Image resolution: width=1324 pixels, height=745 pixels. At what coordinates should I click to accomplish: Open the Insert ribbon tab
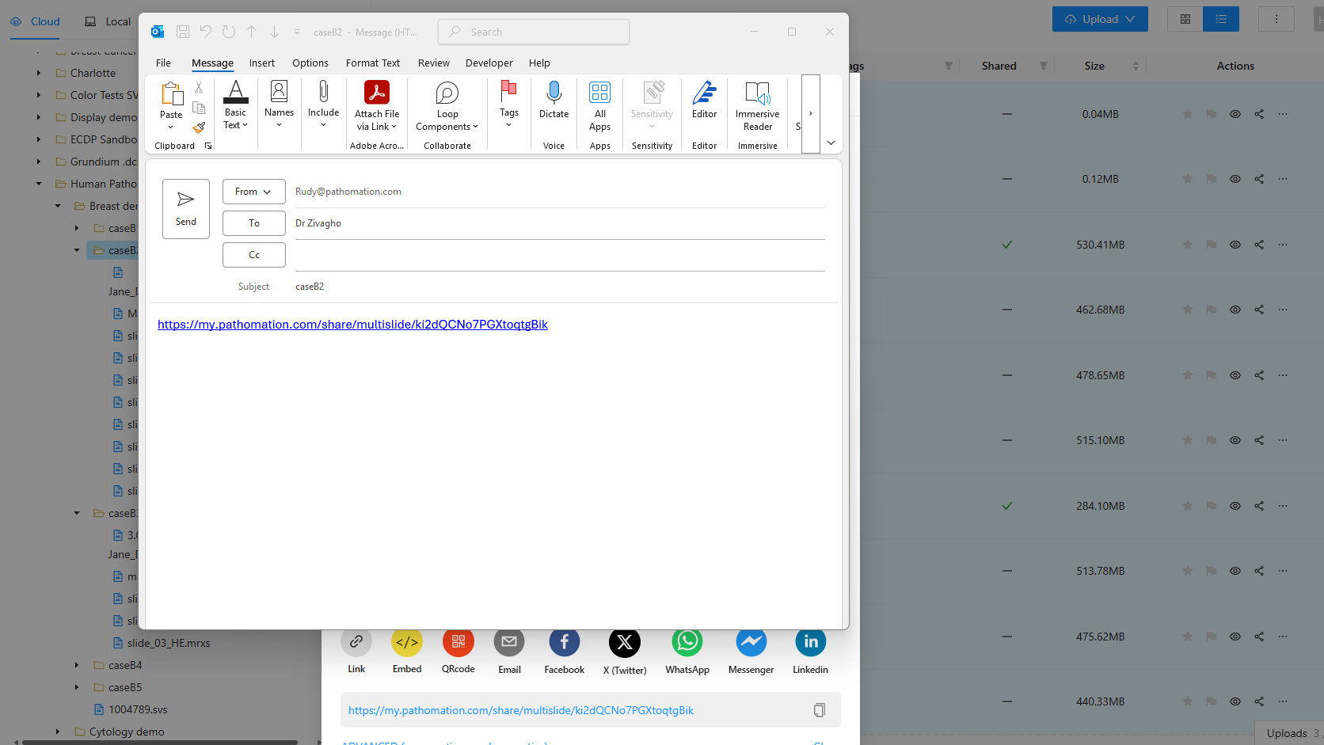pyautogui.click(x=261, y=63)
